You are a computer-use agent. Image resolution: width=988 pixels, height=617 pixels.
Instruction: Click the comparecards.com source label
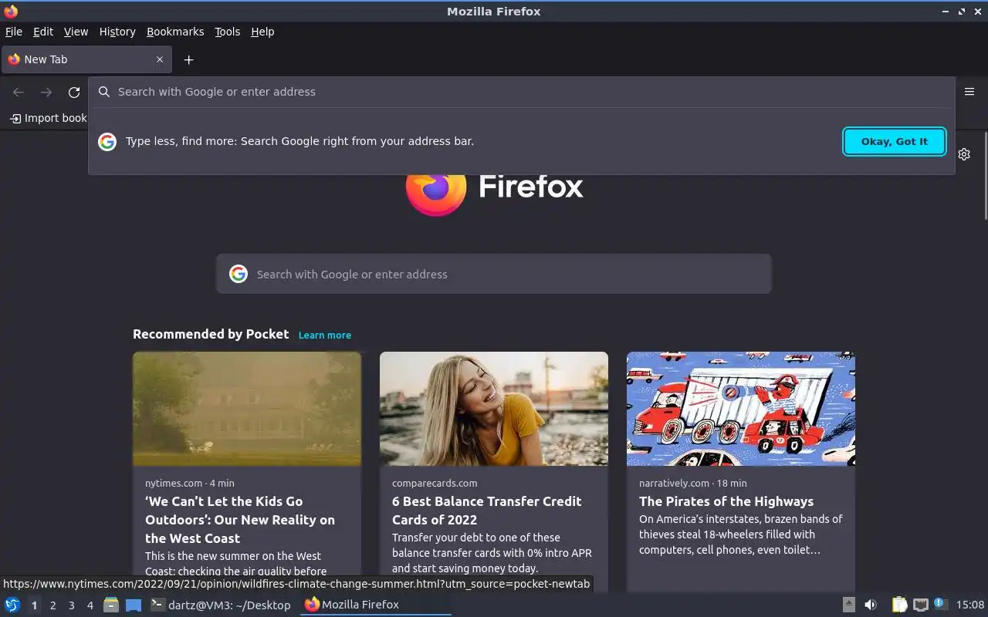pos(435,483)
